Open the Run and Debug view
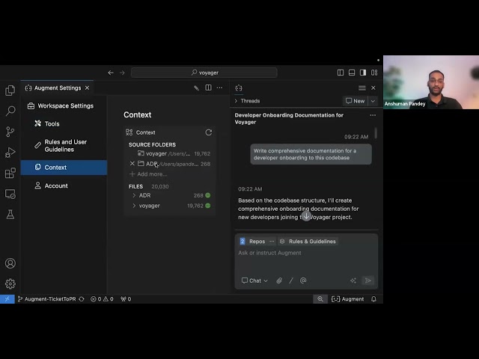 tap(10, 152)
